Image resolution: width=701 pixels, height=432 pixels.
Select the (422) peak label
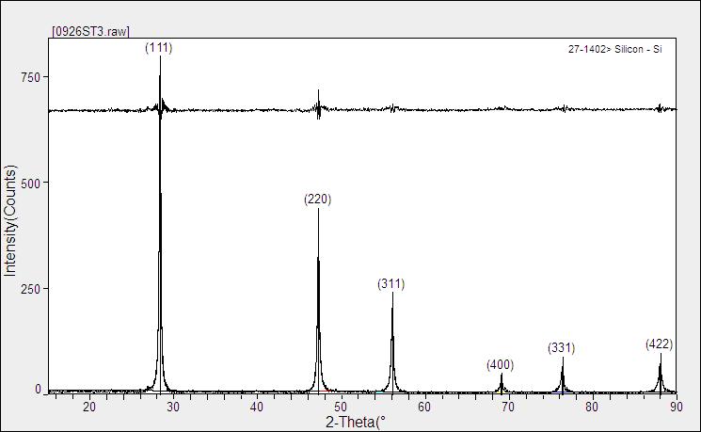pyautogui.click(x=660, y=344)
